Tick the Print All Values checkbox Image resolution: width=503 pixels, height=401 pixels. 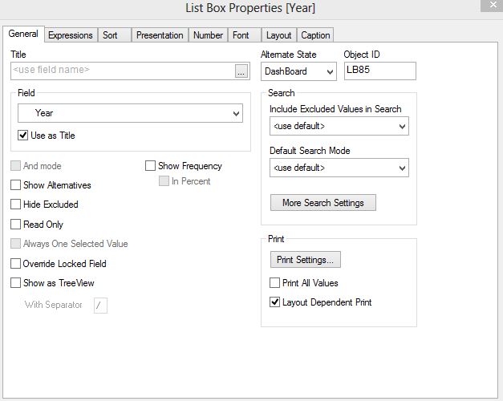click(x=275, y=283)
